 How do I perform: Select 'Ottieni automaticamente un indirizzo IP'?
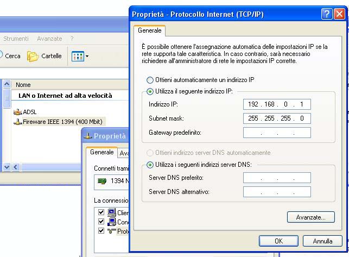coord(150,80)
